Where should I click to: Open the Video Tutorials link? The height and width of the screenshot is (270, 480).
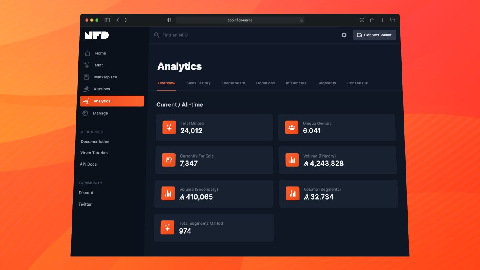(x=94, y=153)
